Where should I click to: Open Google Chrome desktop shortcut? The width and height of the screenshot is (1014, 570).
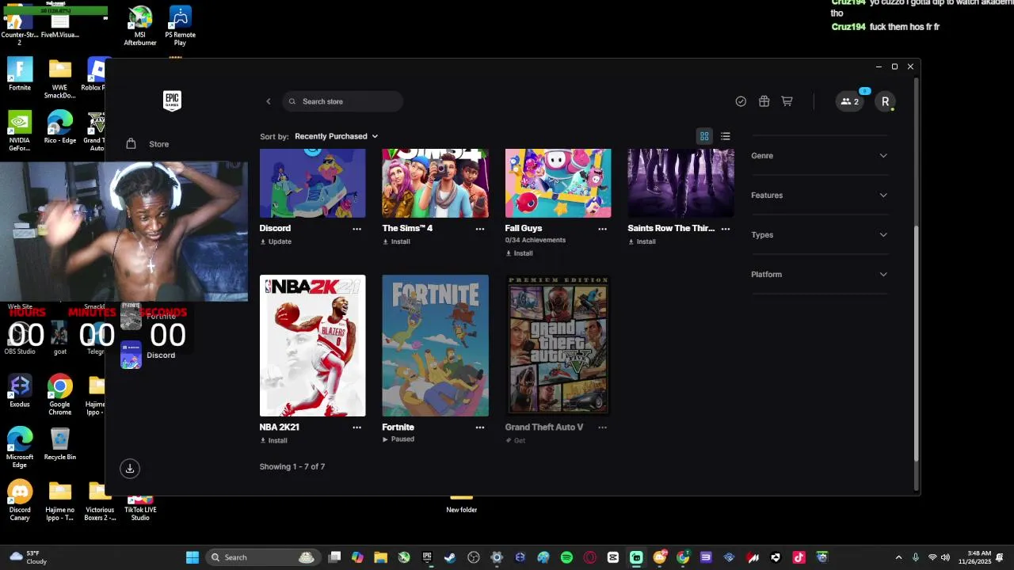pos(59,395)
